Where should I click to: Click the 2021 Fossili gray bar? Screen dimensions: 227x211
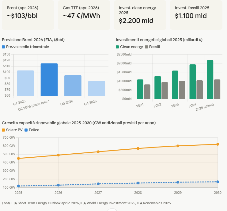click(147, 91)
